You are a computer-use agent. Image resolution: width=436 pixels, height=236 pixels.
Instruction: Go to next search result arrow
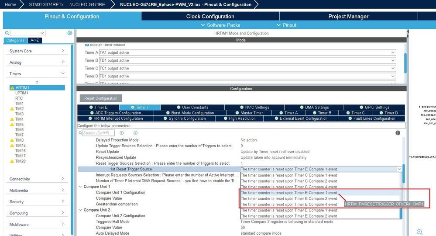(x=135, y=133)
